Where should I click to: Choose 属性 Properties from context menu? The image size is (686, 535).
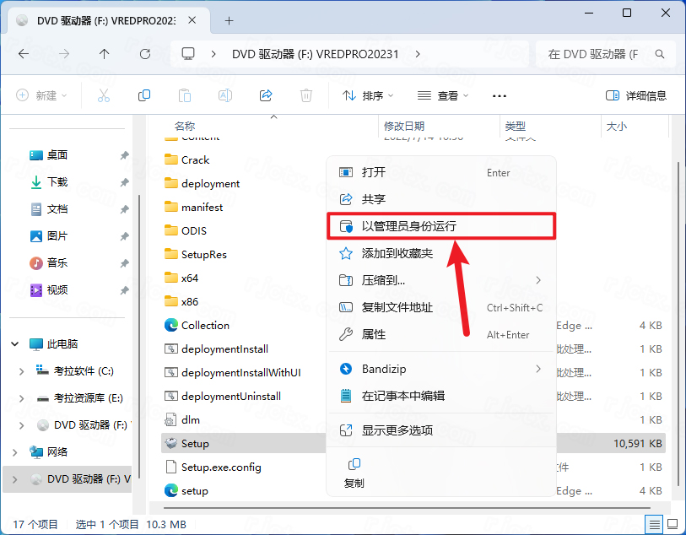[373, 334]
